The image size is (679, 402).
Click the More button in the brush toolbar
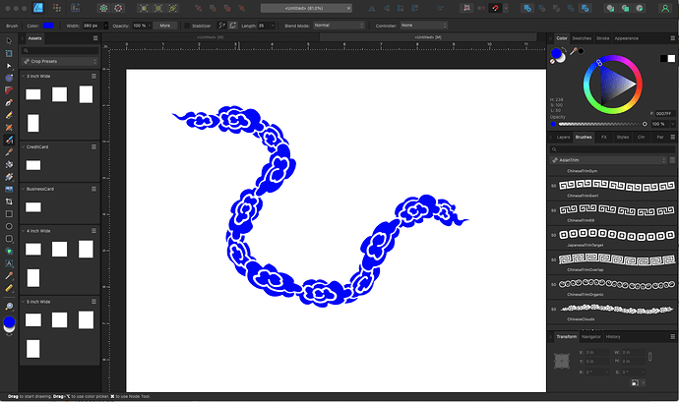(163, 25)
